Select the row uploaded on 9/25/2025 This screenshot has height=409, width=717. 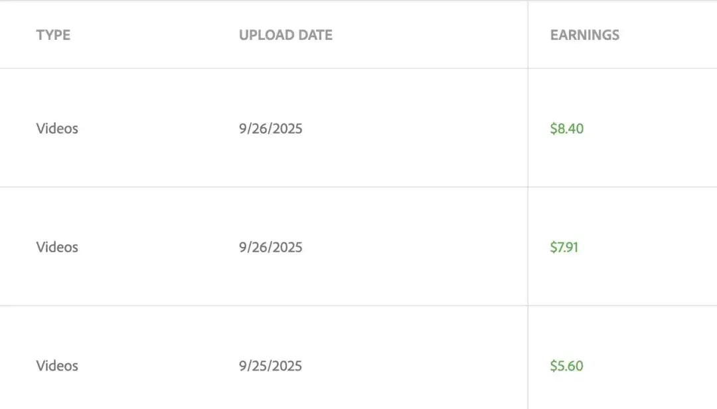pyautogui.click(x=412, y=366)
